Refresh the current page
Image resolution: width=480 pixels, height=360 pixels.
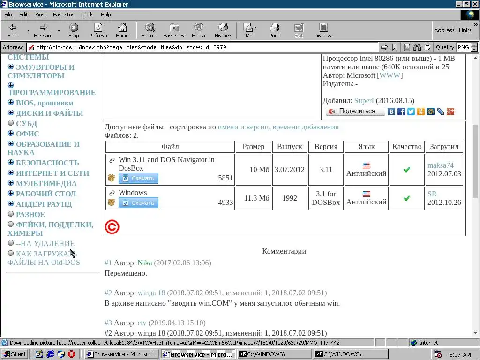pos(98,30)
